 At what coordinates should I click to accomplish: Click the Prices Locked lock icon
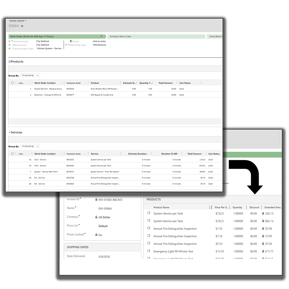pyautogui.click(x=96, y=235)
